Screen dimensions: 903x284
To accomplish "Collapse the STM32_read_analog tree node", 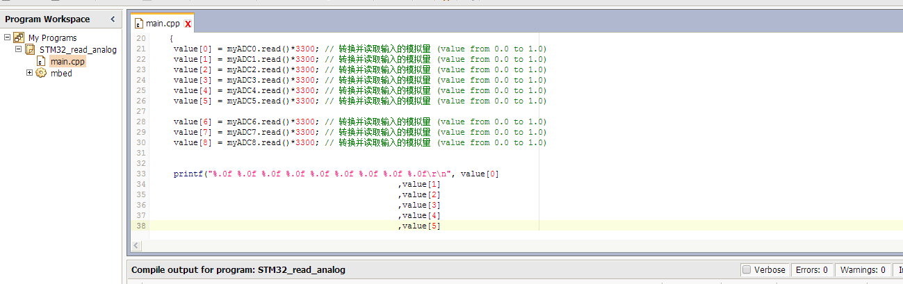I will [x=19, y=50].
